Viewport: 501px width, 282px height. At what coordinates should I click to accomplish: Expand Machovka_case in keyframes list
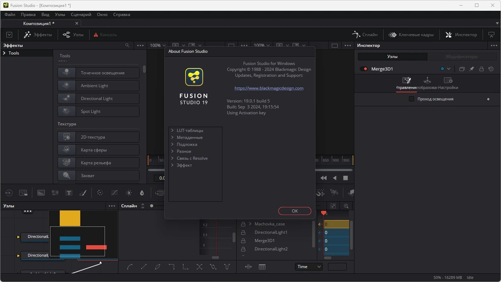pyautogui.click(x=250, y=224)
